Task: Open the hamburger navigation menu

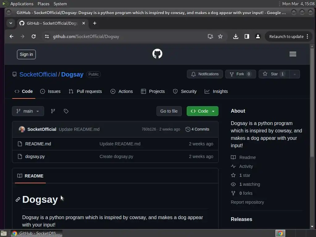Action: click(x=293, y=54)
